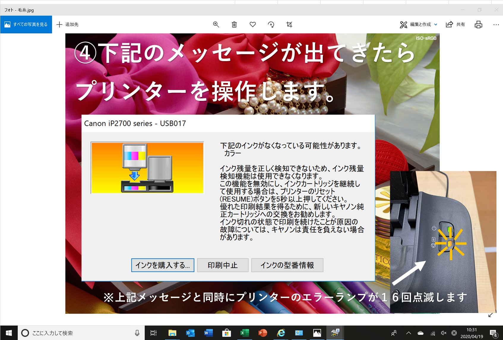
Task: Toggle the muted speaker volume icon
Action: (444, 333)
